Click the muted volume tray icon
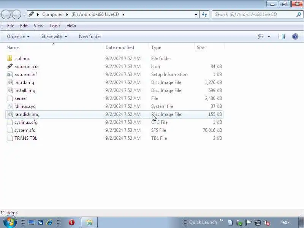Viewport: 304px width, 228px height. pos(267,223)
